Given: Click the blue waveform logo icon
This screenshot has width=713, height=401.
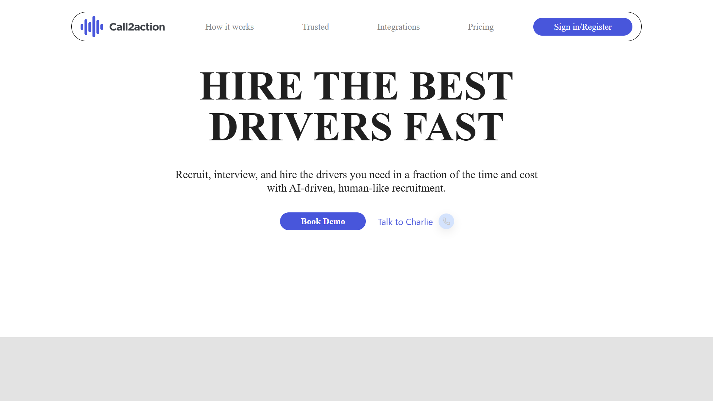Looking at the screenshot, I should [92, 26].
